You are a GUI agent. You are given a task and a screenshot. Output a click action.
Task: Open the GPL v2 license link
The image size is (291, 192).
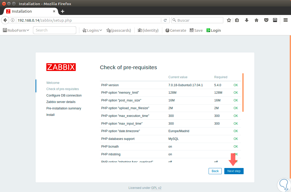point(156,188)
